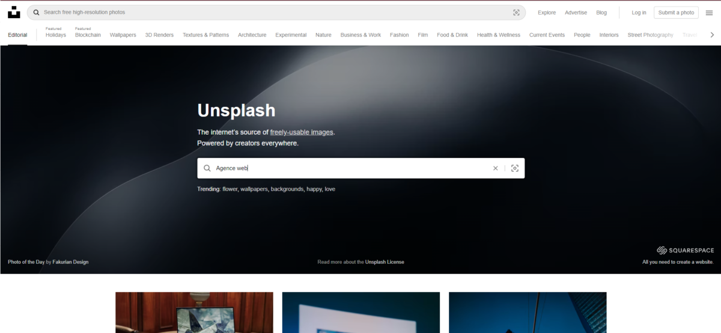Open the Street Photography category
The height and width of the screenshot is (333, 721).
pos(650,35)
